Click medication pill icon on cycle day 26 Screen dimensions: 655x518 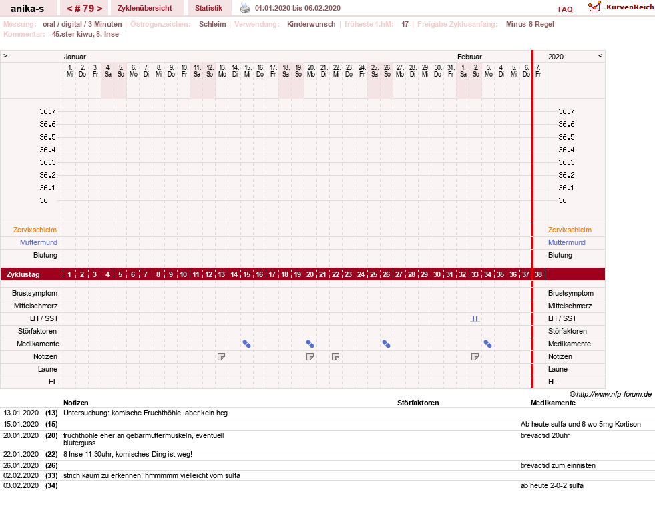point(387,344)
